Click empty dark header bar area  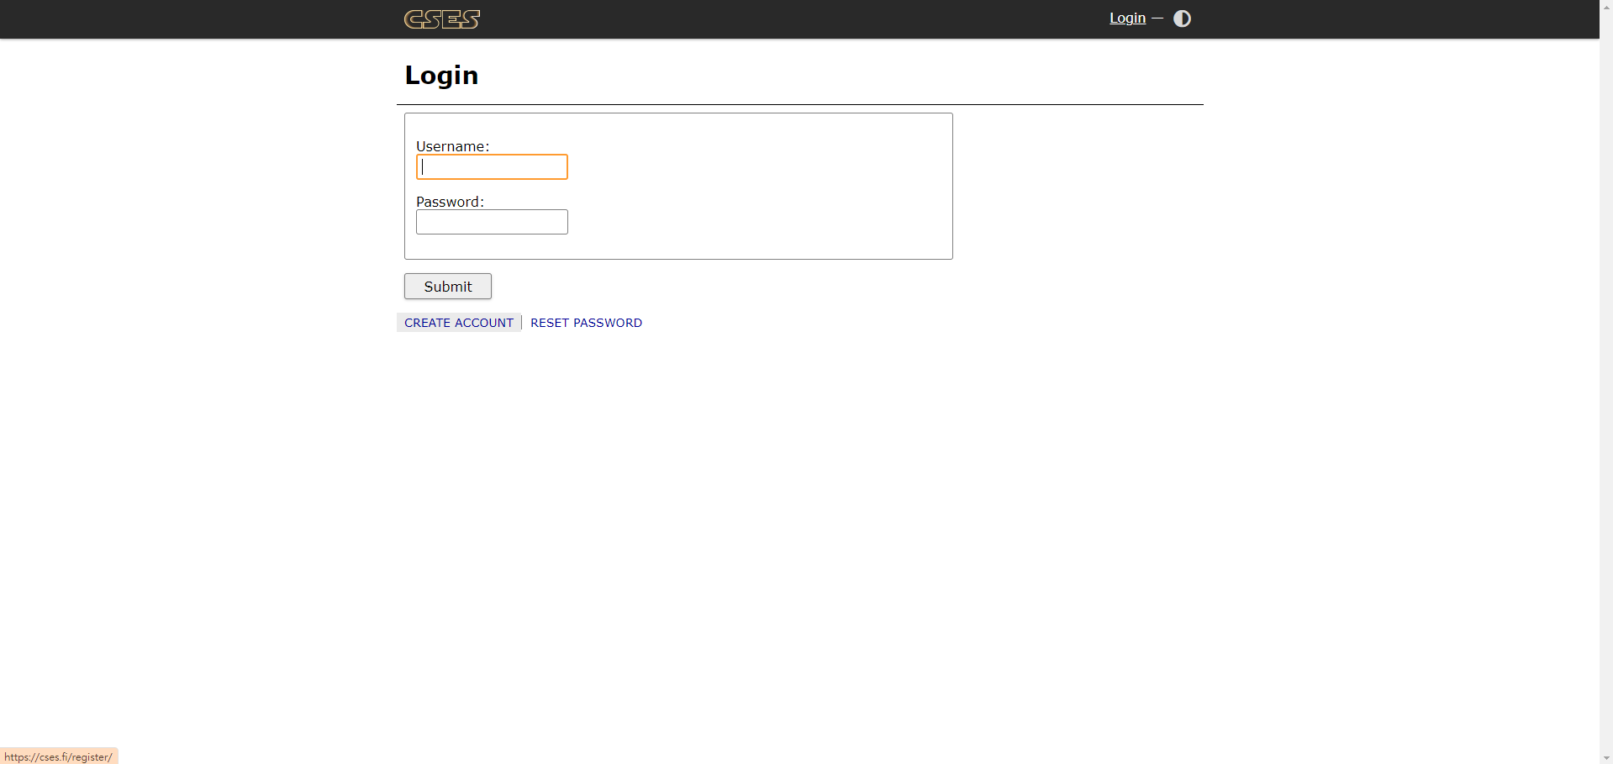(x=756, y=18)
